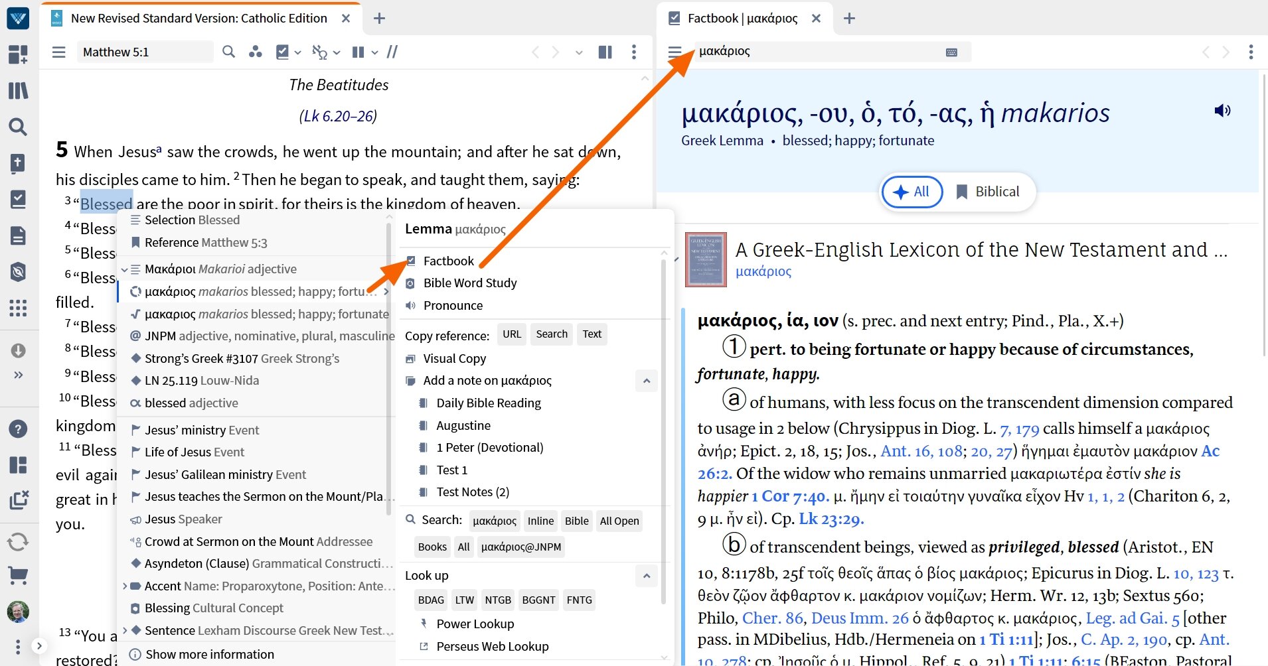Collapse the Look up section
Viewport: 1268px width, 666px height.
(x=646, y=576)
